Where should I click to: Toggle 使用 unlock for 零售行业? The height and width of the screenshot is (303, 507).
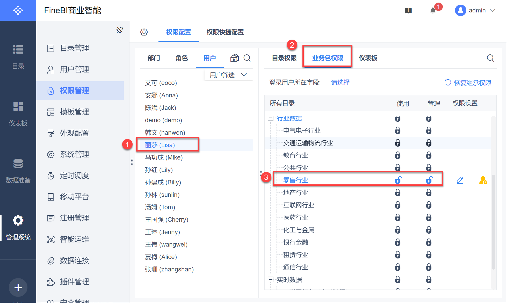pyautogui.click(x=398, y=180)
